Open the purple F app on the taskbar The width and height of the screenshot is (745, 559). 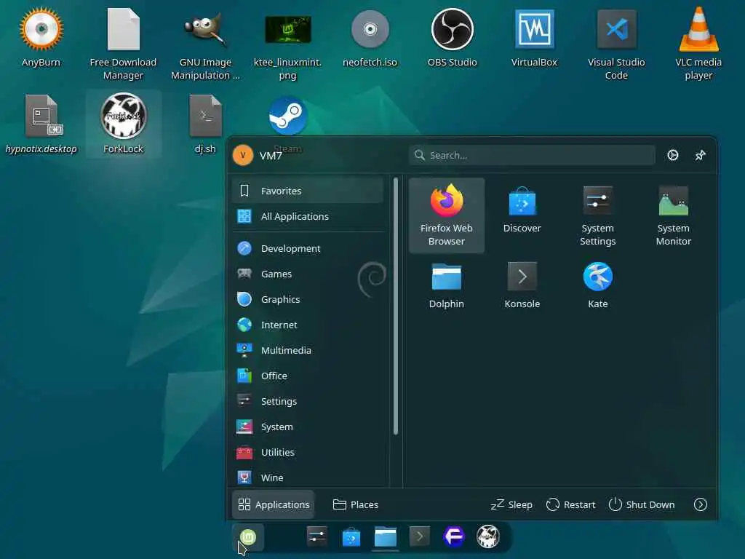click(x=454, y=536)
